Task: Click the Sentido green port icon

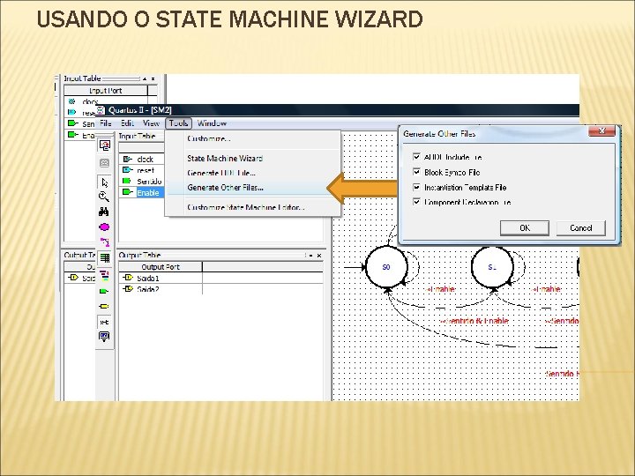Action: point(127,181)
